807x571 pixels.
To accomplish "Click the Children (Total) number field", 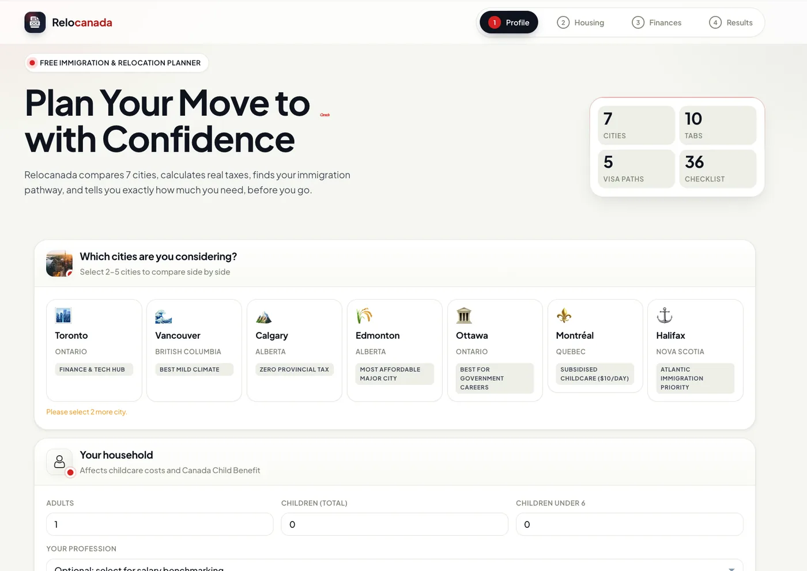I will (x=395, y=524).
